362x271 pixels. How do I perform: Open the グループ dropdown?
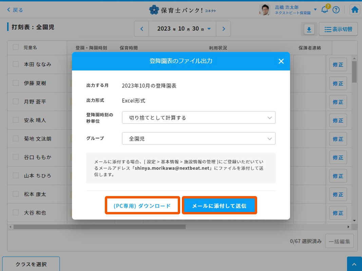198,139
